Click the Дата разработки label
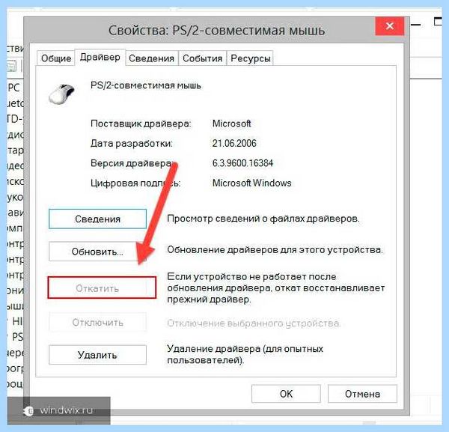Image resolution: width=449 pixels, height=432 pixels. 132,143
